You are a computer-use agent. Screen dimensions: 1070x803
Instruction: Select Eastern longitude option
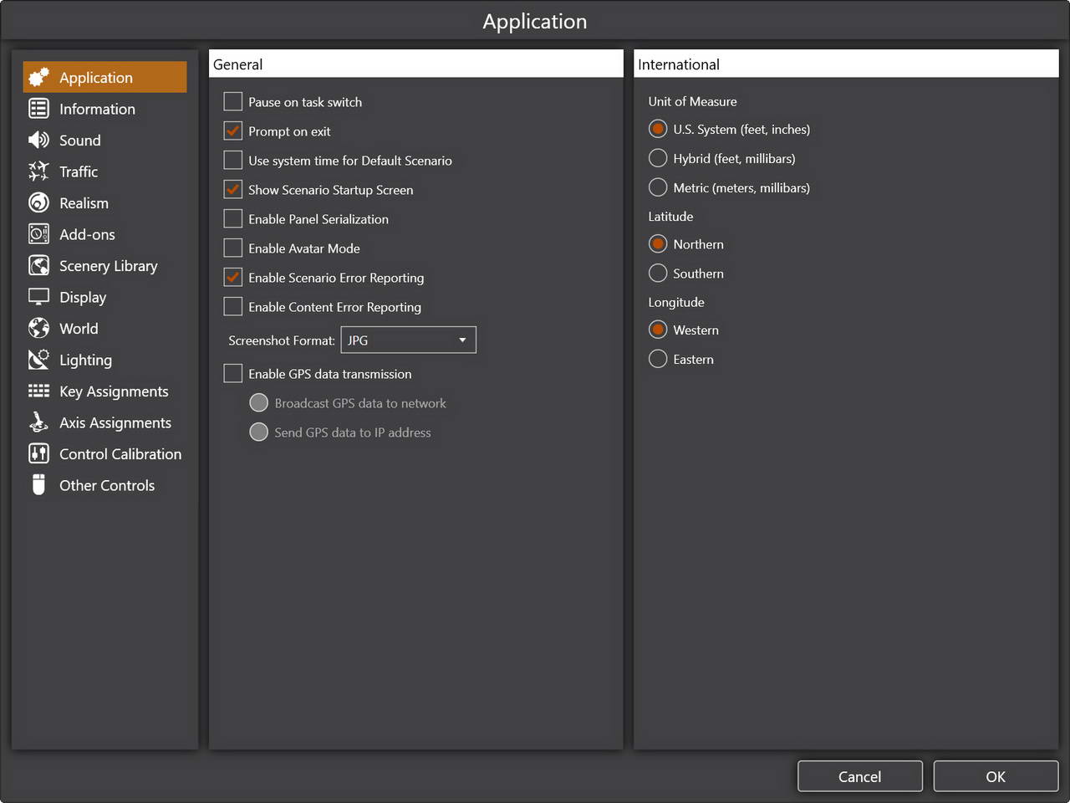coord(658,360)
